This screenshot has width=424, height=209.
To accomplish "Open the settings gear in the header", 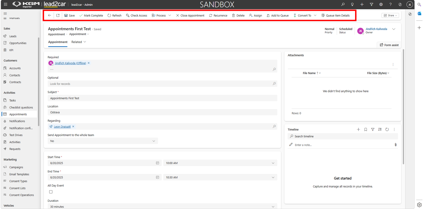I will pyautogui.click(x=381, y=4).
